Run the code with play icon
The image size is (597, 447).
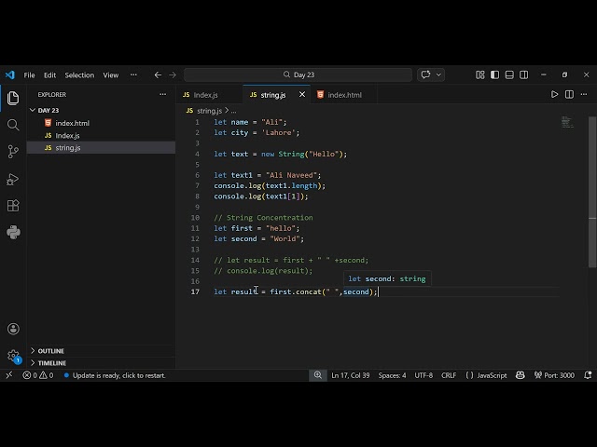[554, 94]
